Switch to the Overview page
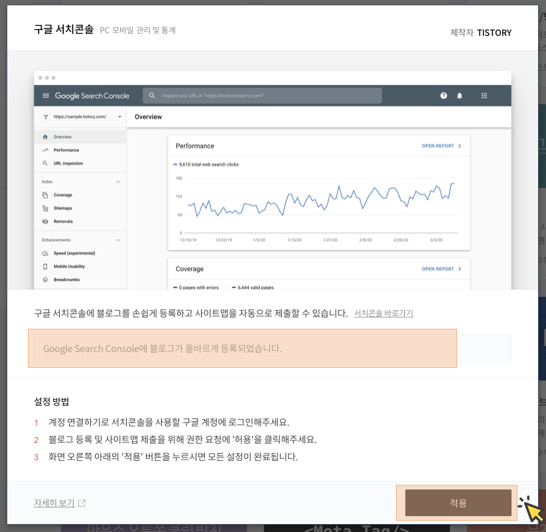This screenshot has width=546, height=532. [64, 137]
